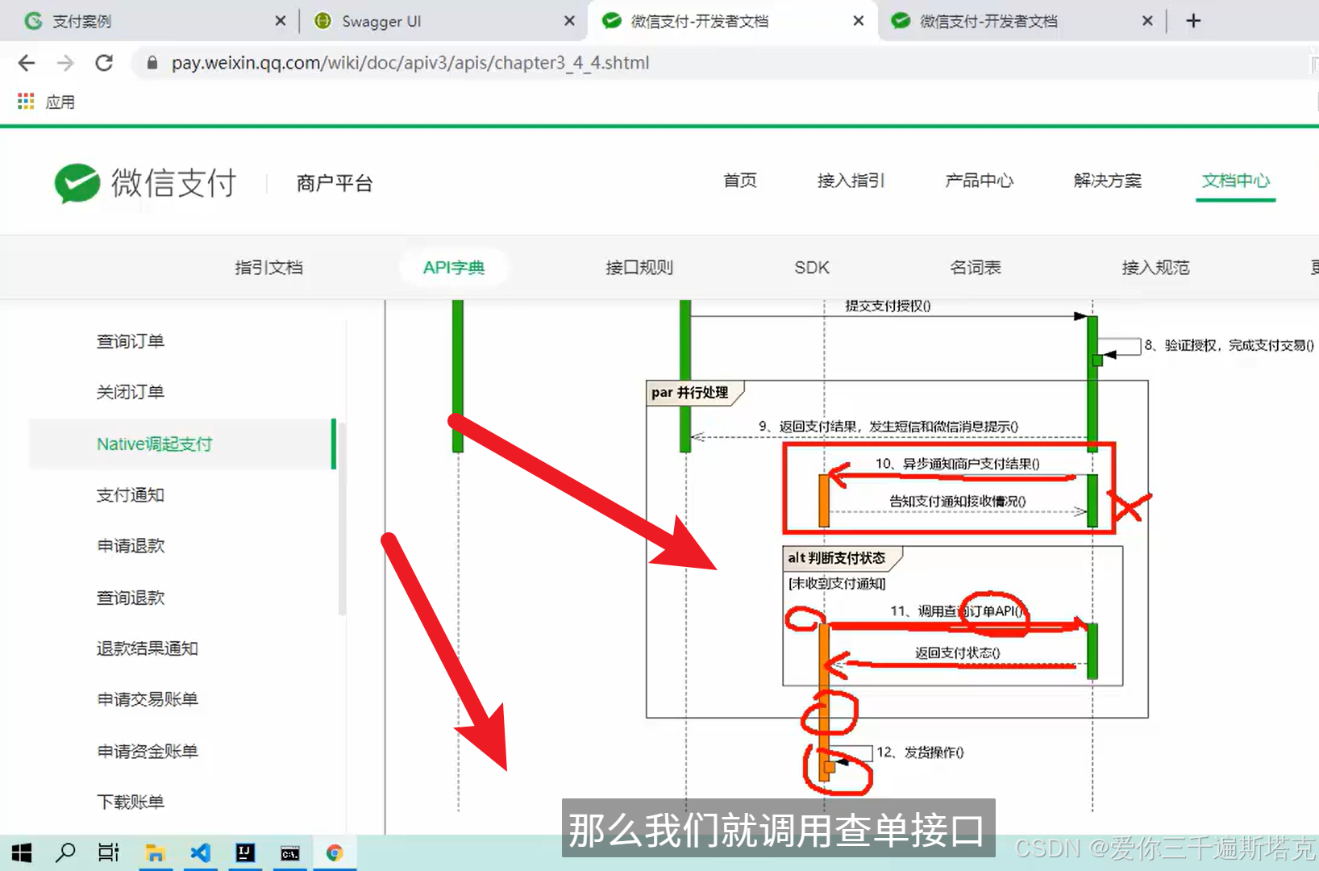
Task: Go forward using browser forward arrow
Action: [65, 63]
